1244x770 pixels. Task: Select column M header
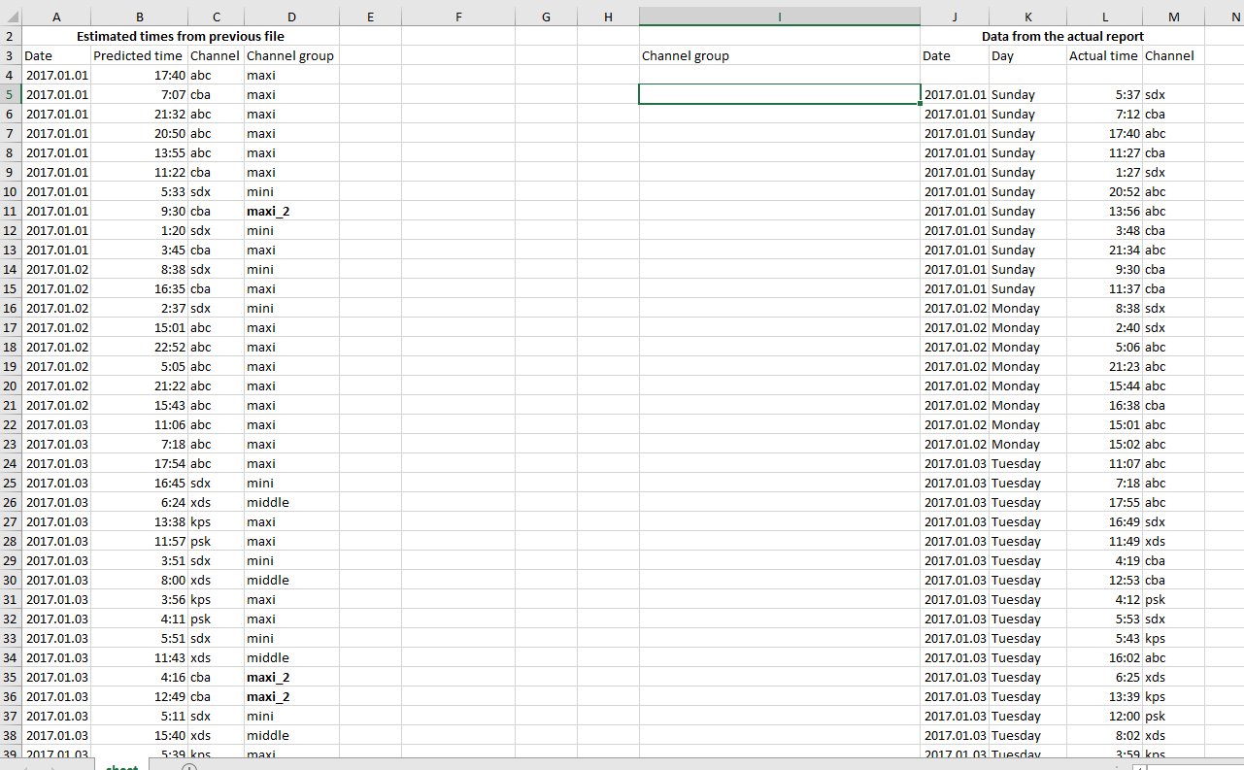pyautogui.click(x=1174, y=17)
